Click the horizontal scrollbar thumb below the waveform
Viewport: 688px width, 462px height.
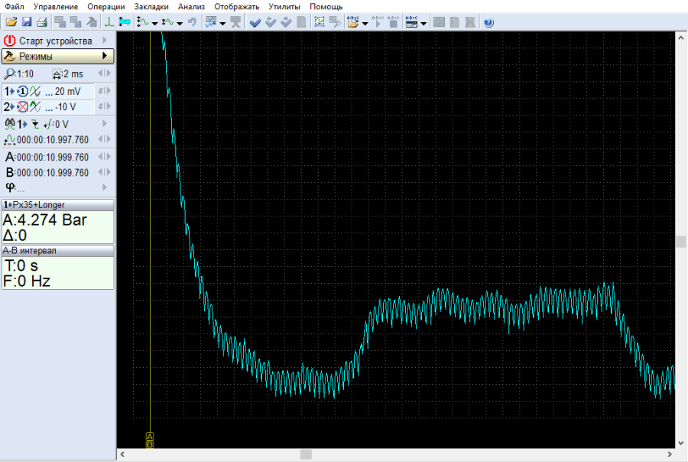click(x=306, y=454)
